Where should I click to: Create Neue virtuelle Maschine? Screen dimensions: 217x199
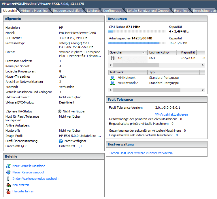[x=29, y=166]
